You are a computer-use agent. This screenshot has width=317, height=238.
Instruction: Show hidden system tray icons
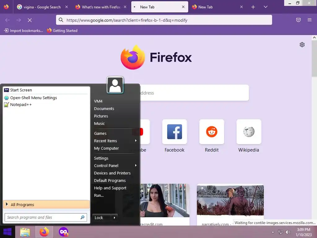click(273, 232)
